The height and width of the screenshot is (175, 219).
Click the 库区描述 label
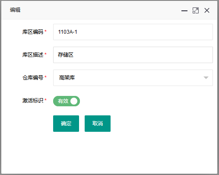pos(33,55)
